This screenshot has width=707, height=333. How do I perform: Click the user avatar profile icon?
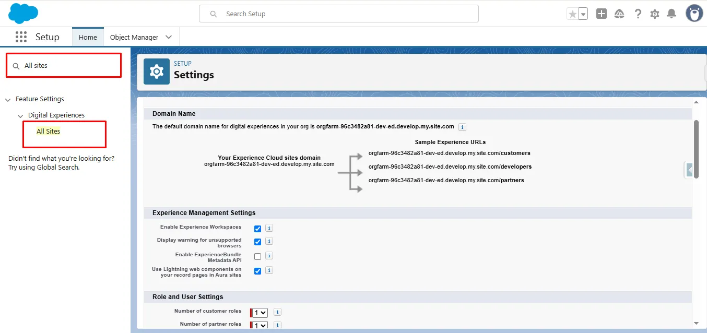coord(694,14)
